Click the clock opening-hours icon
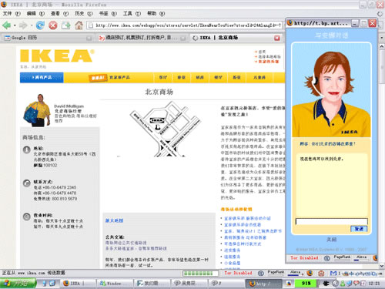 coord(27,217)
